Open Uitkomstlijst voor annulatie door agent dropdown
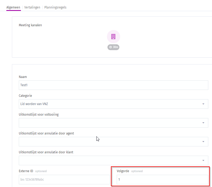Image resolution: width=212 pixels, height=187 pixels. [114, 142]
